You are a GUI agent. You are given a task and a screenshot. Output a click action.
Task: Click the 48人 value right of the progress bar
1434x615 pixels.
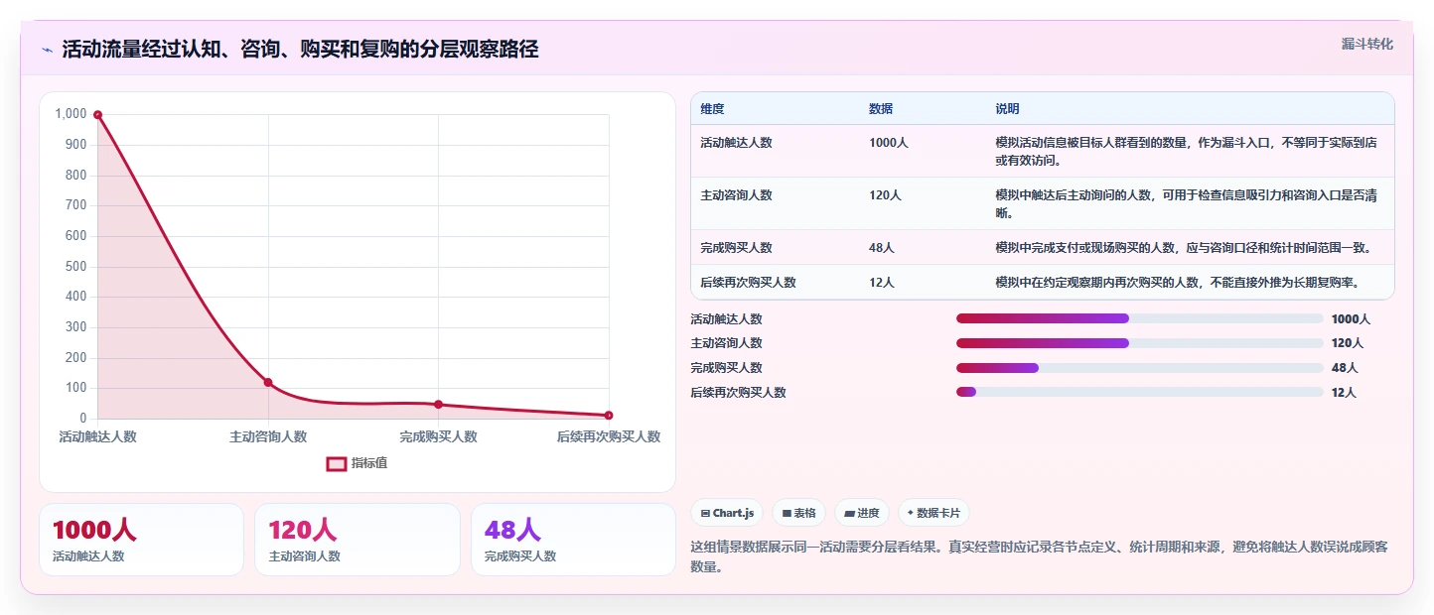tap(1345, 368)
